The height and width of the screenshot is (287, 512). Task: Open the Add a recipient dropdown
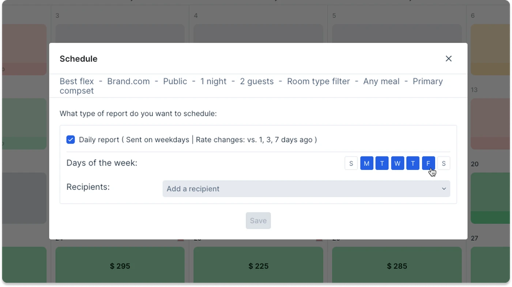point(306,189)
